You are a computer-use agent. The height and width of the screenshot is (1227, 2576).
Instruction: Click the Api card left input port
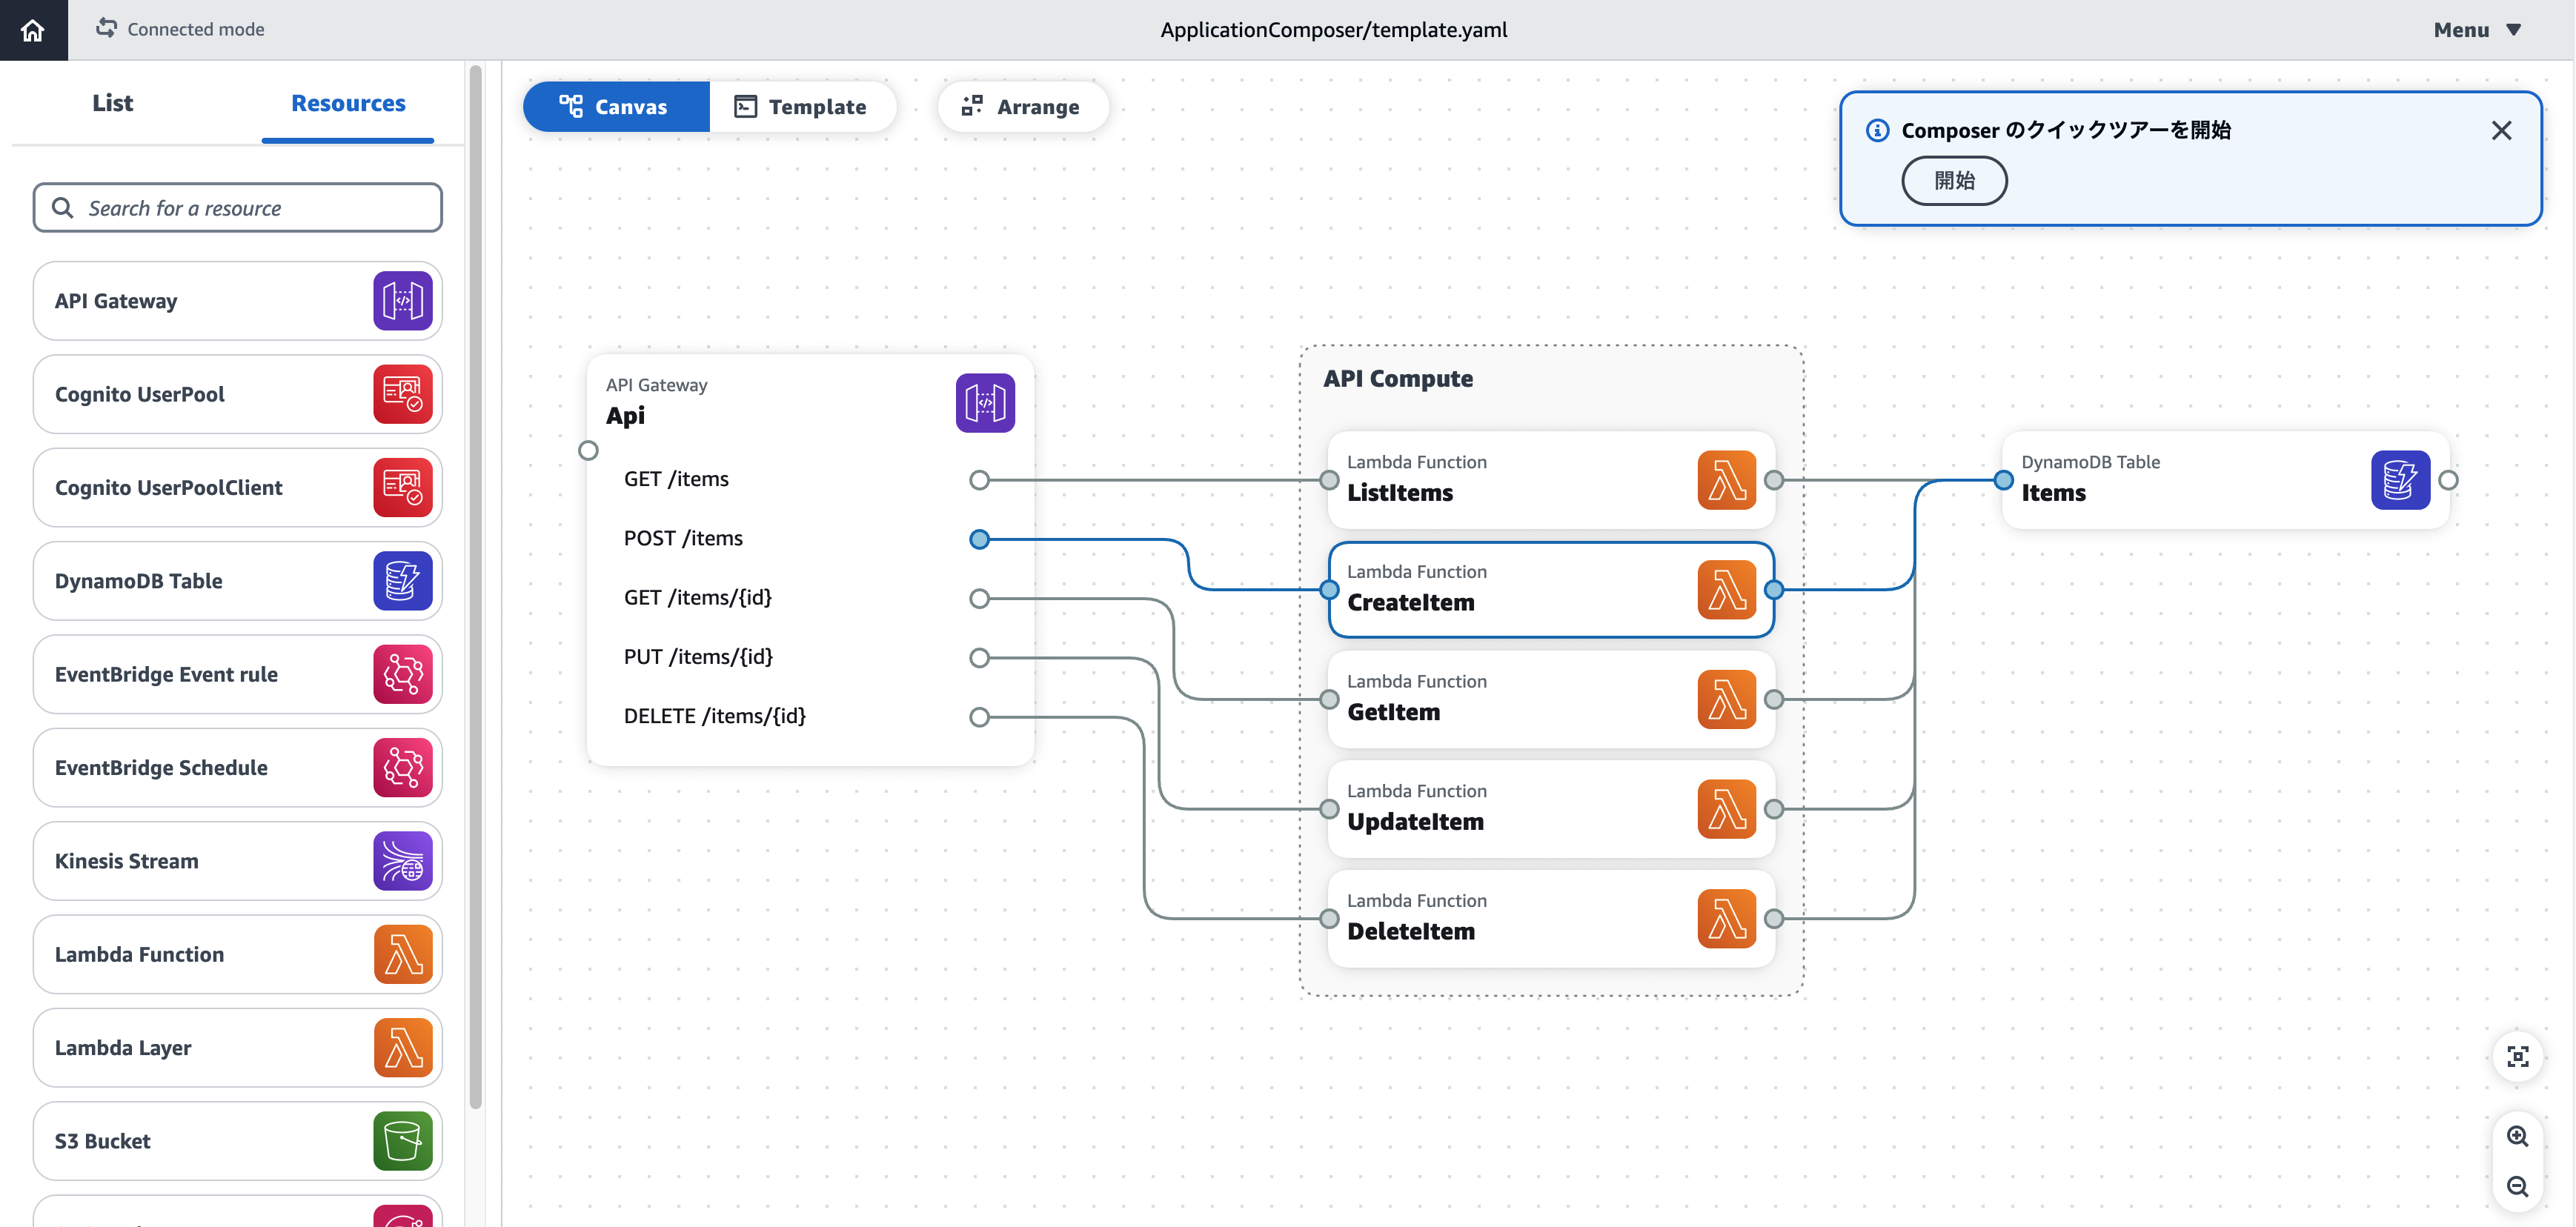pyautogui.click(x=588, y=451)
